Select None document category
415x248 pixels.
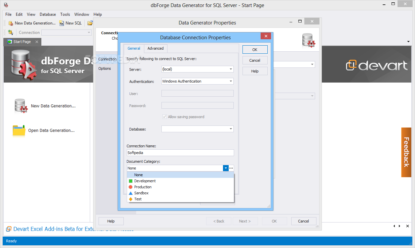[180, 175]
